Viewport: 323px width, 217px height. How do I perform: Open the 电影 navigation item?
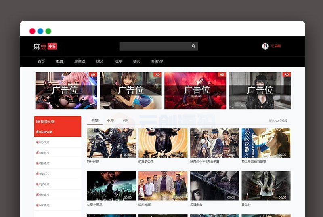click(59, 61)
